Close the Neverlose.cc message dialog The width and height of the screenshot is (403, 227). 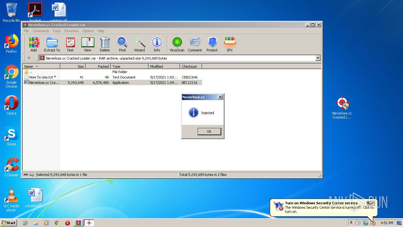[x=220, y=97]
